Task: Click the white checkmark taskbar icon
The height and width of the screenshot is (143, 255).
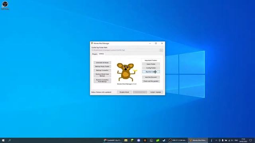Action: (x=164, y=140)
